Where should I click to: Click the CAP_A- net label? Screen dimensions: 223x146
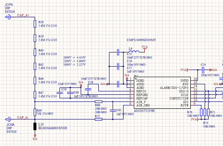click(x=23, y=117)
